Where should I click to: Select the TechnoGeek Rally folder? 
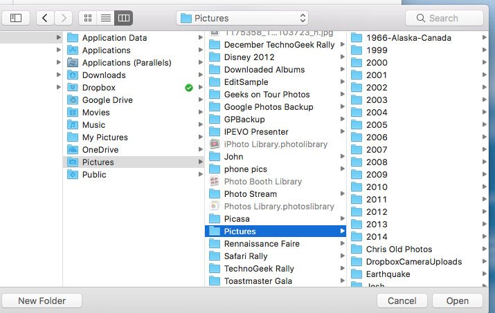[276, 269]
